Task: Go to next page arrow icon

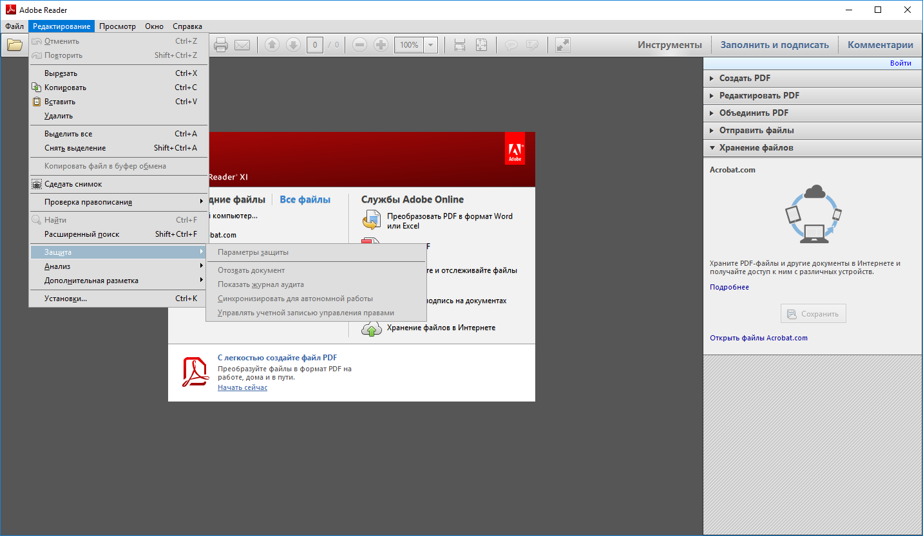Action: point(293,45)
